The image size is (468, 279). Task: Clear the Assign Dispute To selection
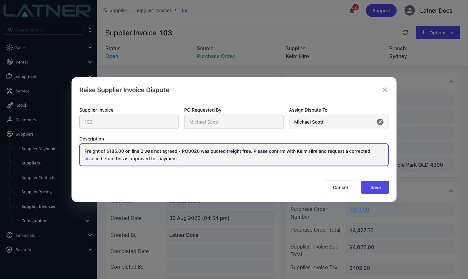[x=380, y=122]
